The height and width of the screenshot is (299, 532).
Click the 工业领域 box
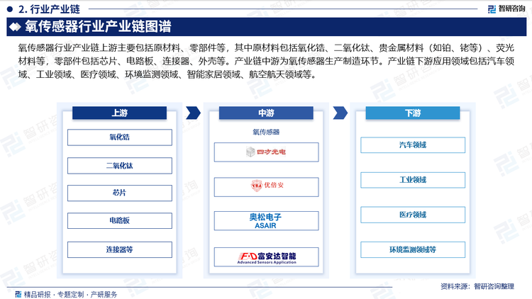point(413,180)
